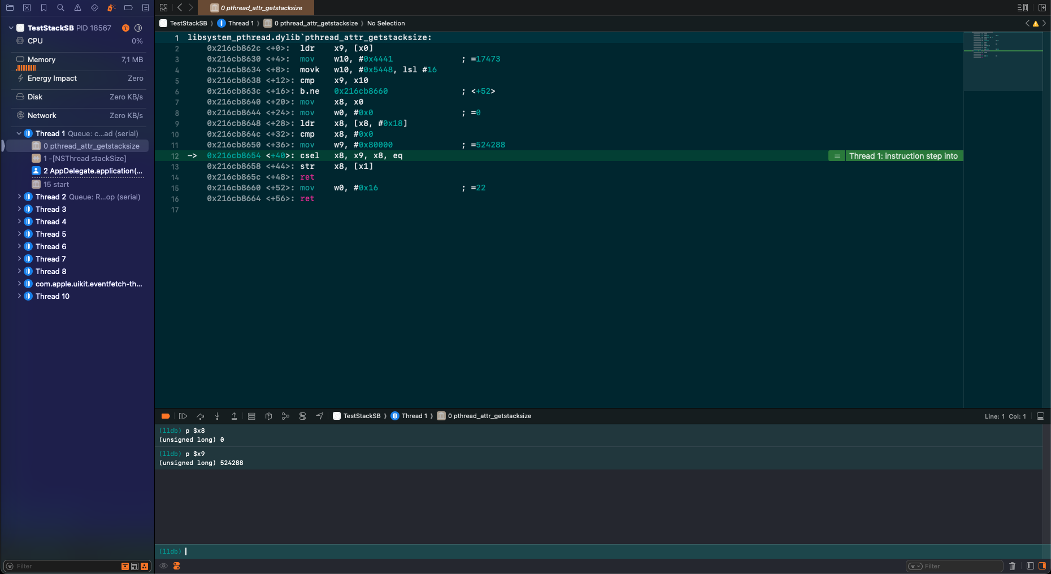1051x574 pixels.
Task: Step into the next function call
Action: pos(217,416)
